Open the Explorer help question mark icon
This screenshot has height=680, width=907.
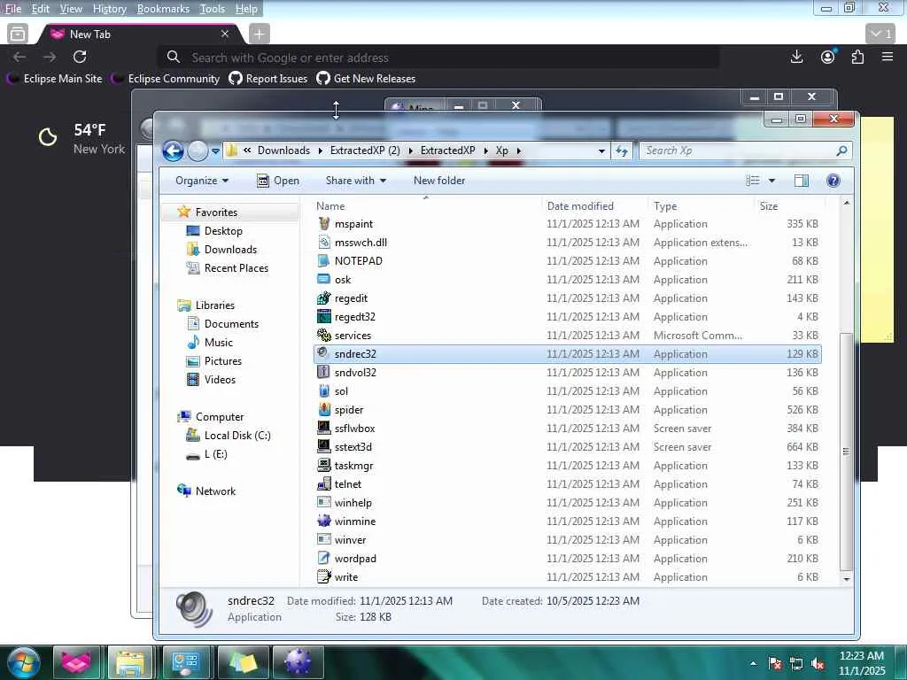pyautogui.click(x=833, y=181)
